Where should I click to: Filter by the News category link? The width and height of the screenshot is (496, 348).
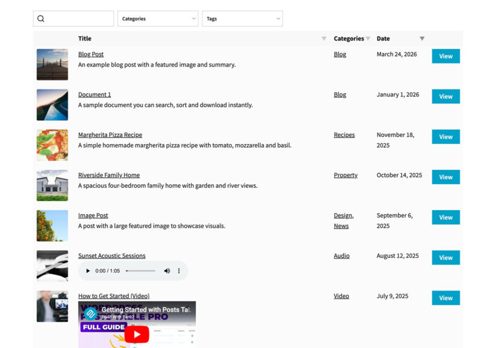341,226
